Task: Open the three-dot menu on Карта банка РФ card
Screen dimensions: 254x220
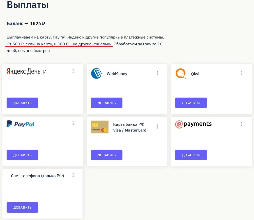Action: coord(157,126)
